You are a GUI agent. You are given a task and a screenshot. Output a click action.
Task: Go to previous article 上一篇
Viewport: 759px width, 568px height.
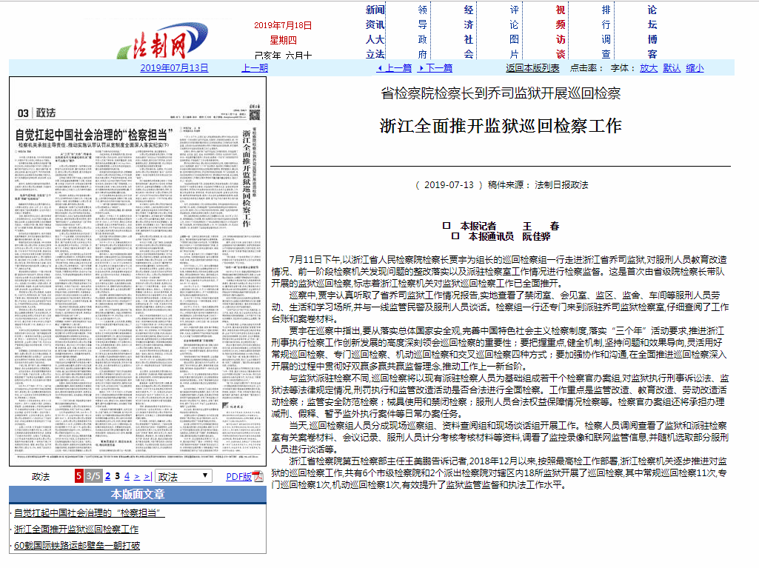click(395, 67)
